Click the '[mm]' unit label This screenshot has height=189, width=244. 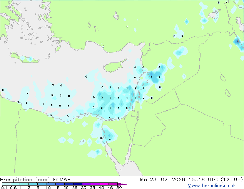43,180
